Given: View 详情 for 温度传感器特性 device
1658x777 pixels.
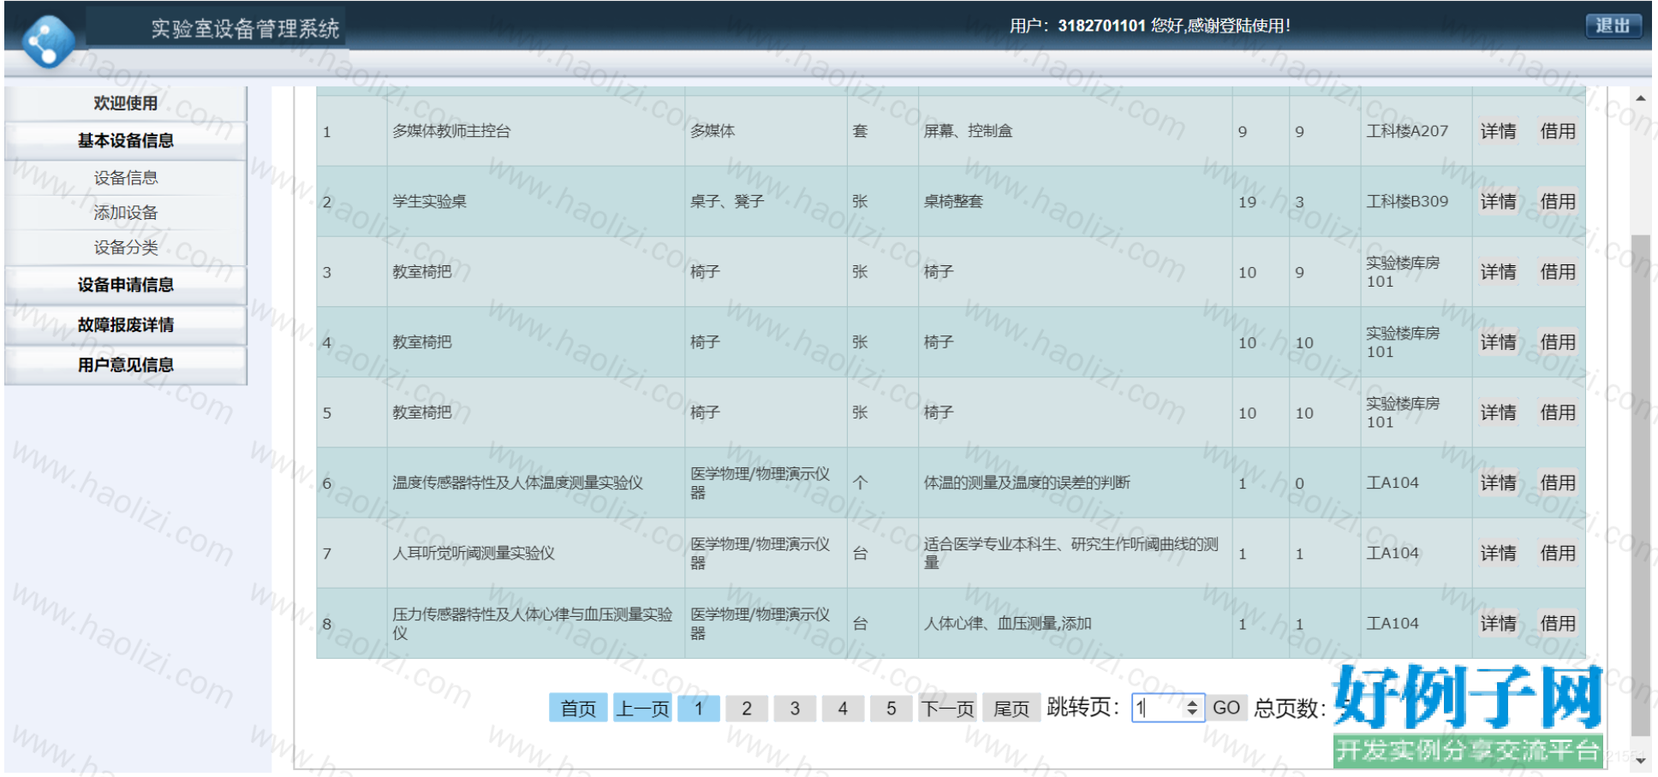Looking at the screenshot, I should tap(1499, 483).
